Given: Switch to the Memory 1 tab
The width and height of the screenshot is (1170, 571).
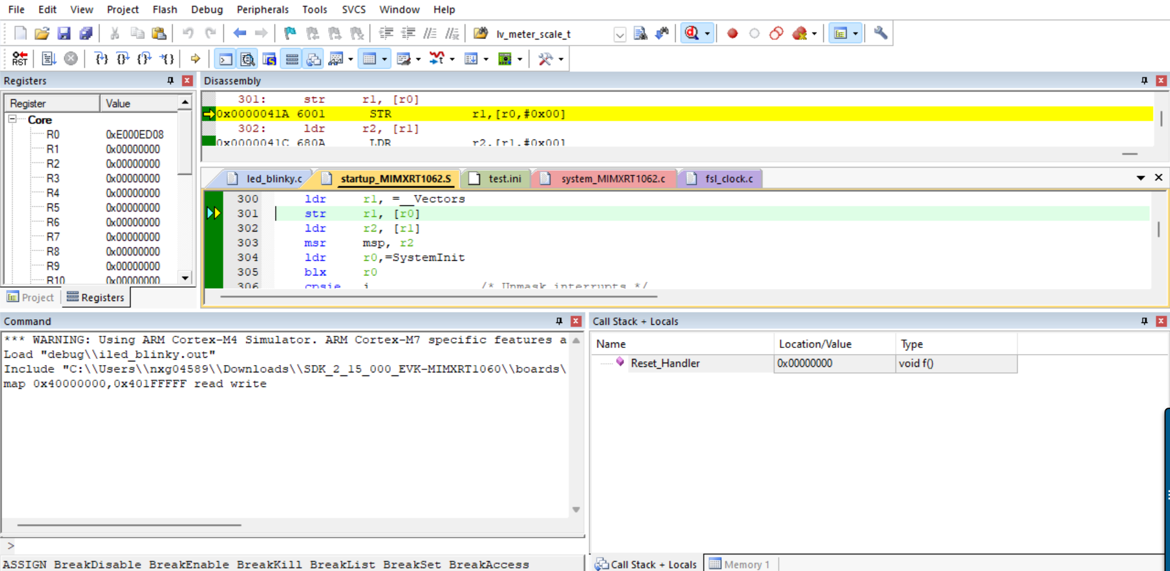Looking at the screenshot, I should click(740, 564).
